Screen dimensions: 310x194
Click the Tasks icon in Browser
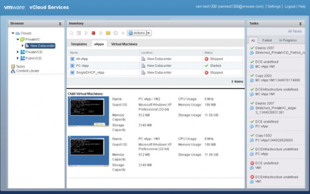click(13, 67)
